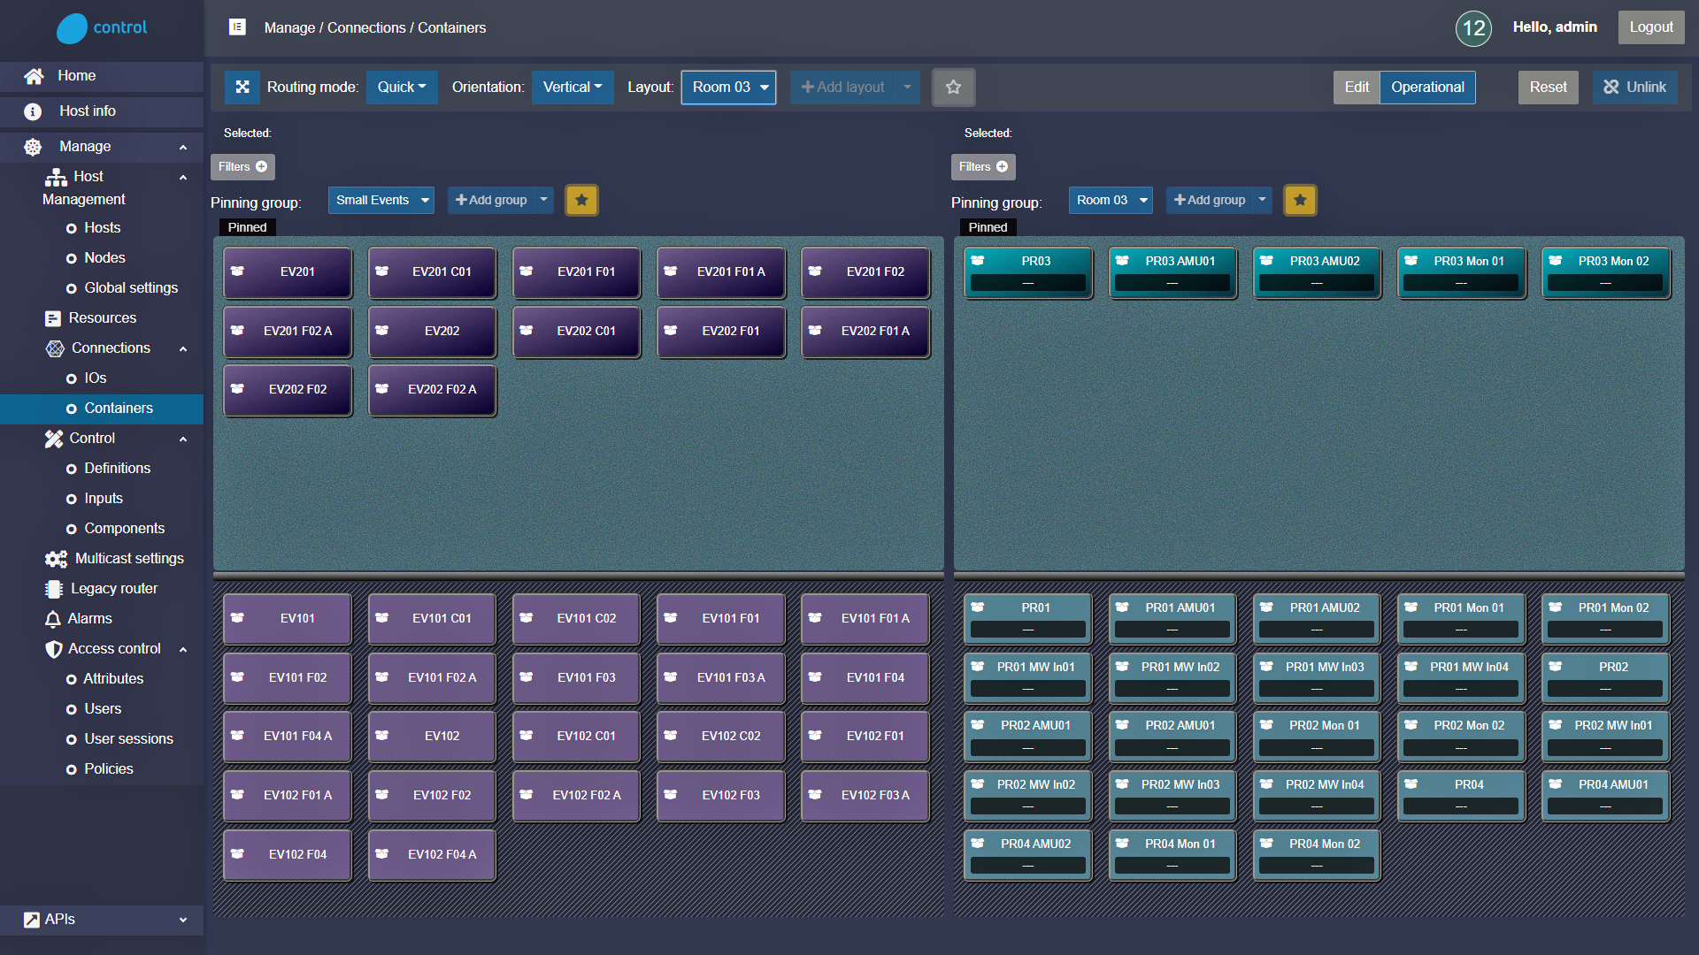
Task: Open IOs page in sidebar
Action: coord(95,378)
